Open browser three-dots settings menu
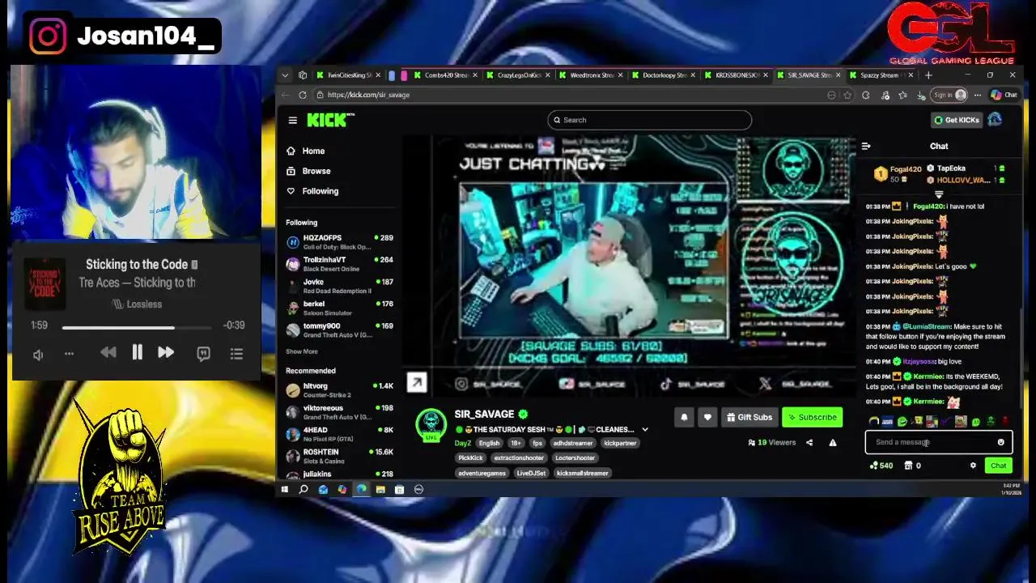Image resolution: width=1036 pixels, height=583 pixels. point(978,95)
